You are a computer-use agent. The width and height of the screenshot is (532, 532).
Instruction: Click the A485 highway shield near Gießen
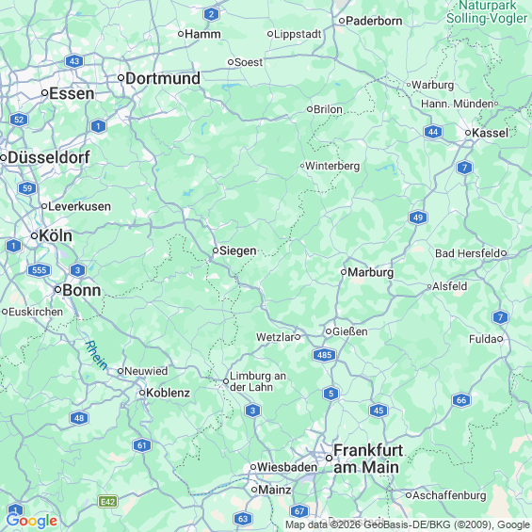324,355
